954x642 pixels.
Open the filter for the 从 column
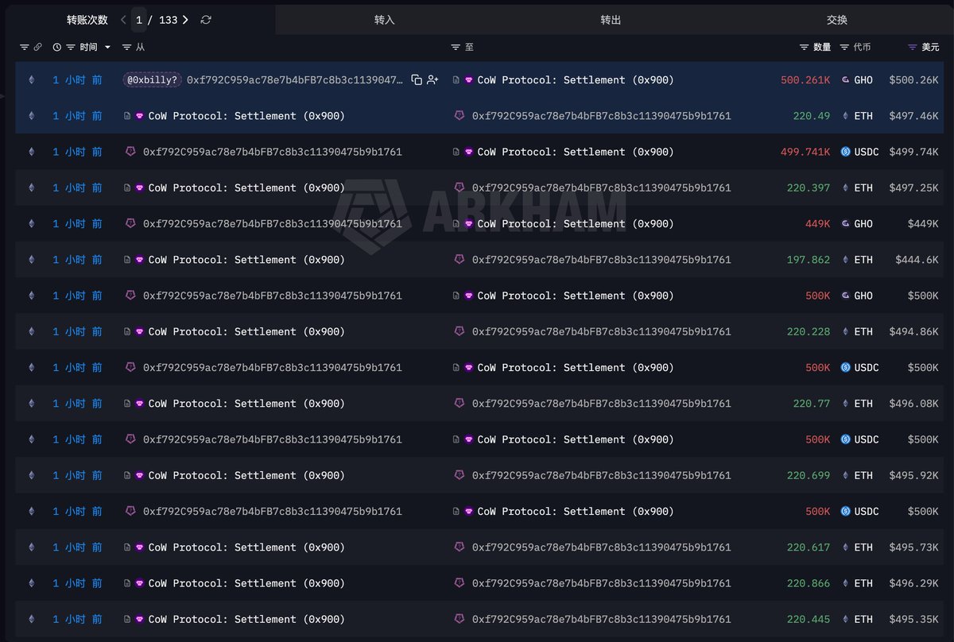coord(127,48)
